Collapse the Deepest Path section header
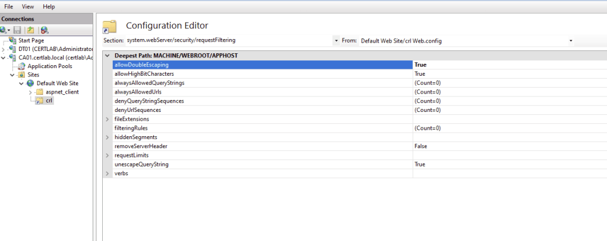This screenshot has height=241, width=607. 108,56
